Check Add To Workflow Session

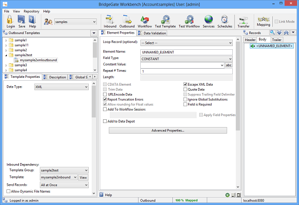105,109
